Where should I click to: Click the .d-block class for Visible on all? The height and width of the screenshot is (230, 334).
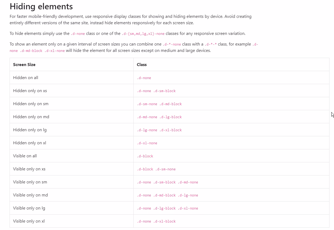[145, 156]
